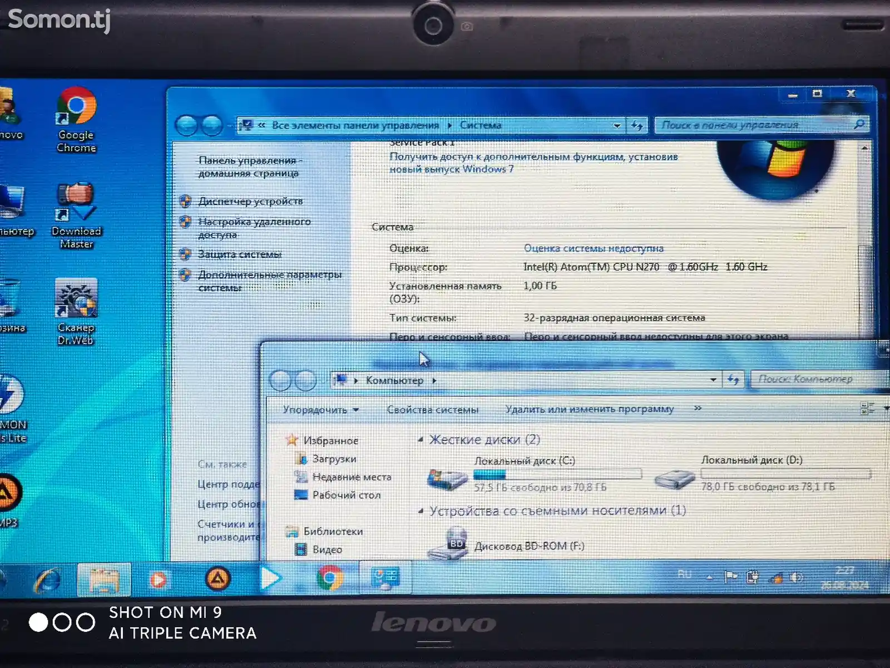Open 'Панель управления - домашняя страница'
This screenshot has height=668, width=890.
249,166
